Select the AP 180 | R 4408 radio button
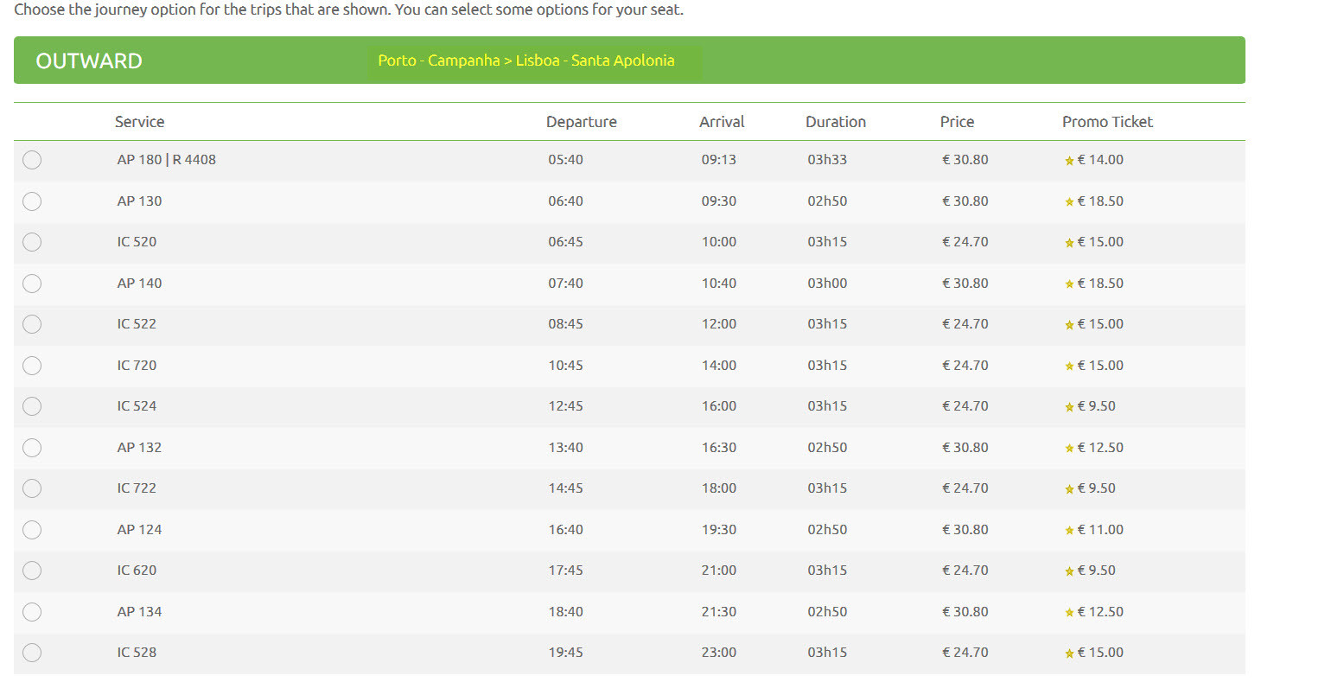This screenshot has height=695, width=1344. click(32, 160)
